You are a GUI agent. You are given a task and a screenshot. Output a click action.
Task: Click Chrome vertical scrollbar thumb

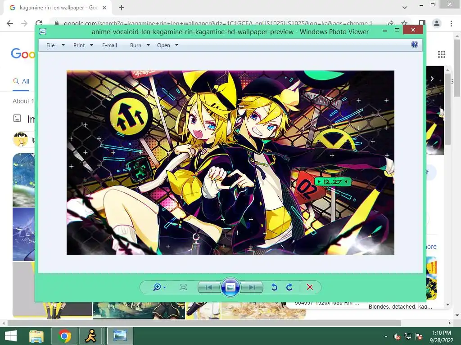457,67
